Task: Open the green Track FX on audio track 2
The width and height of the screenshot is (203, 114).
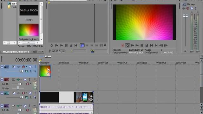Action: tap(18, 79)
